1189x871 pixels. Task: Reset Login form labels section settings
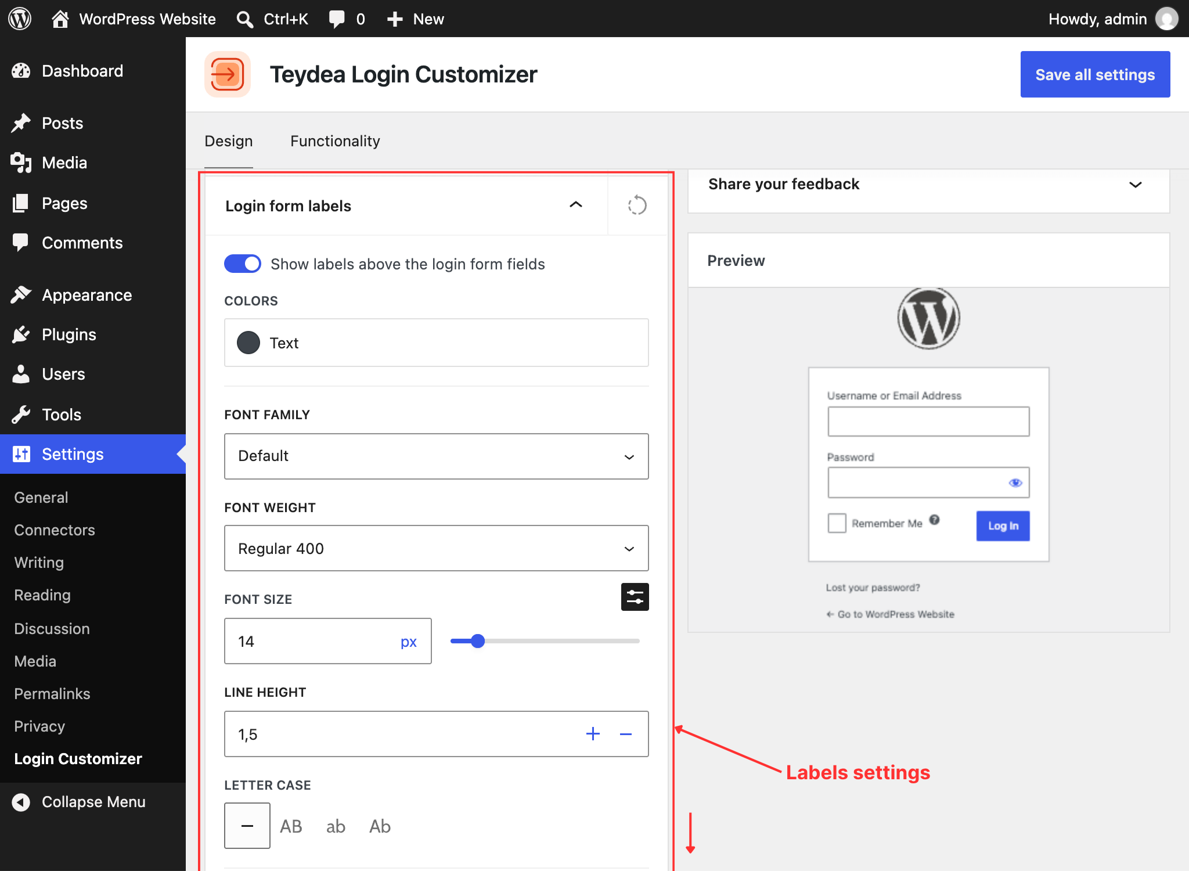(637, 206)
